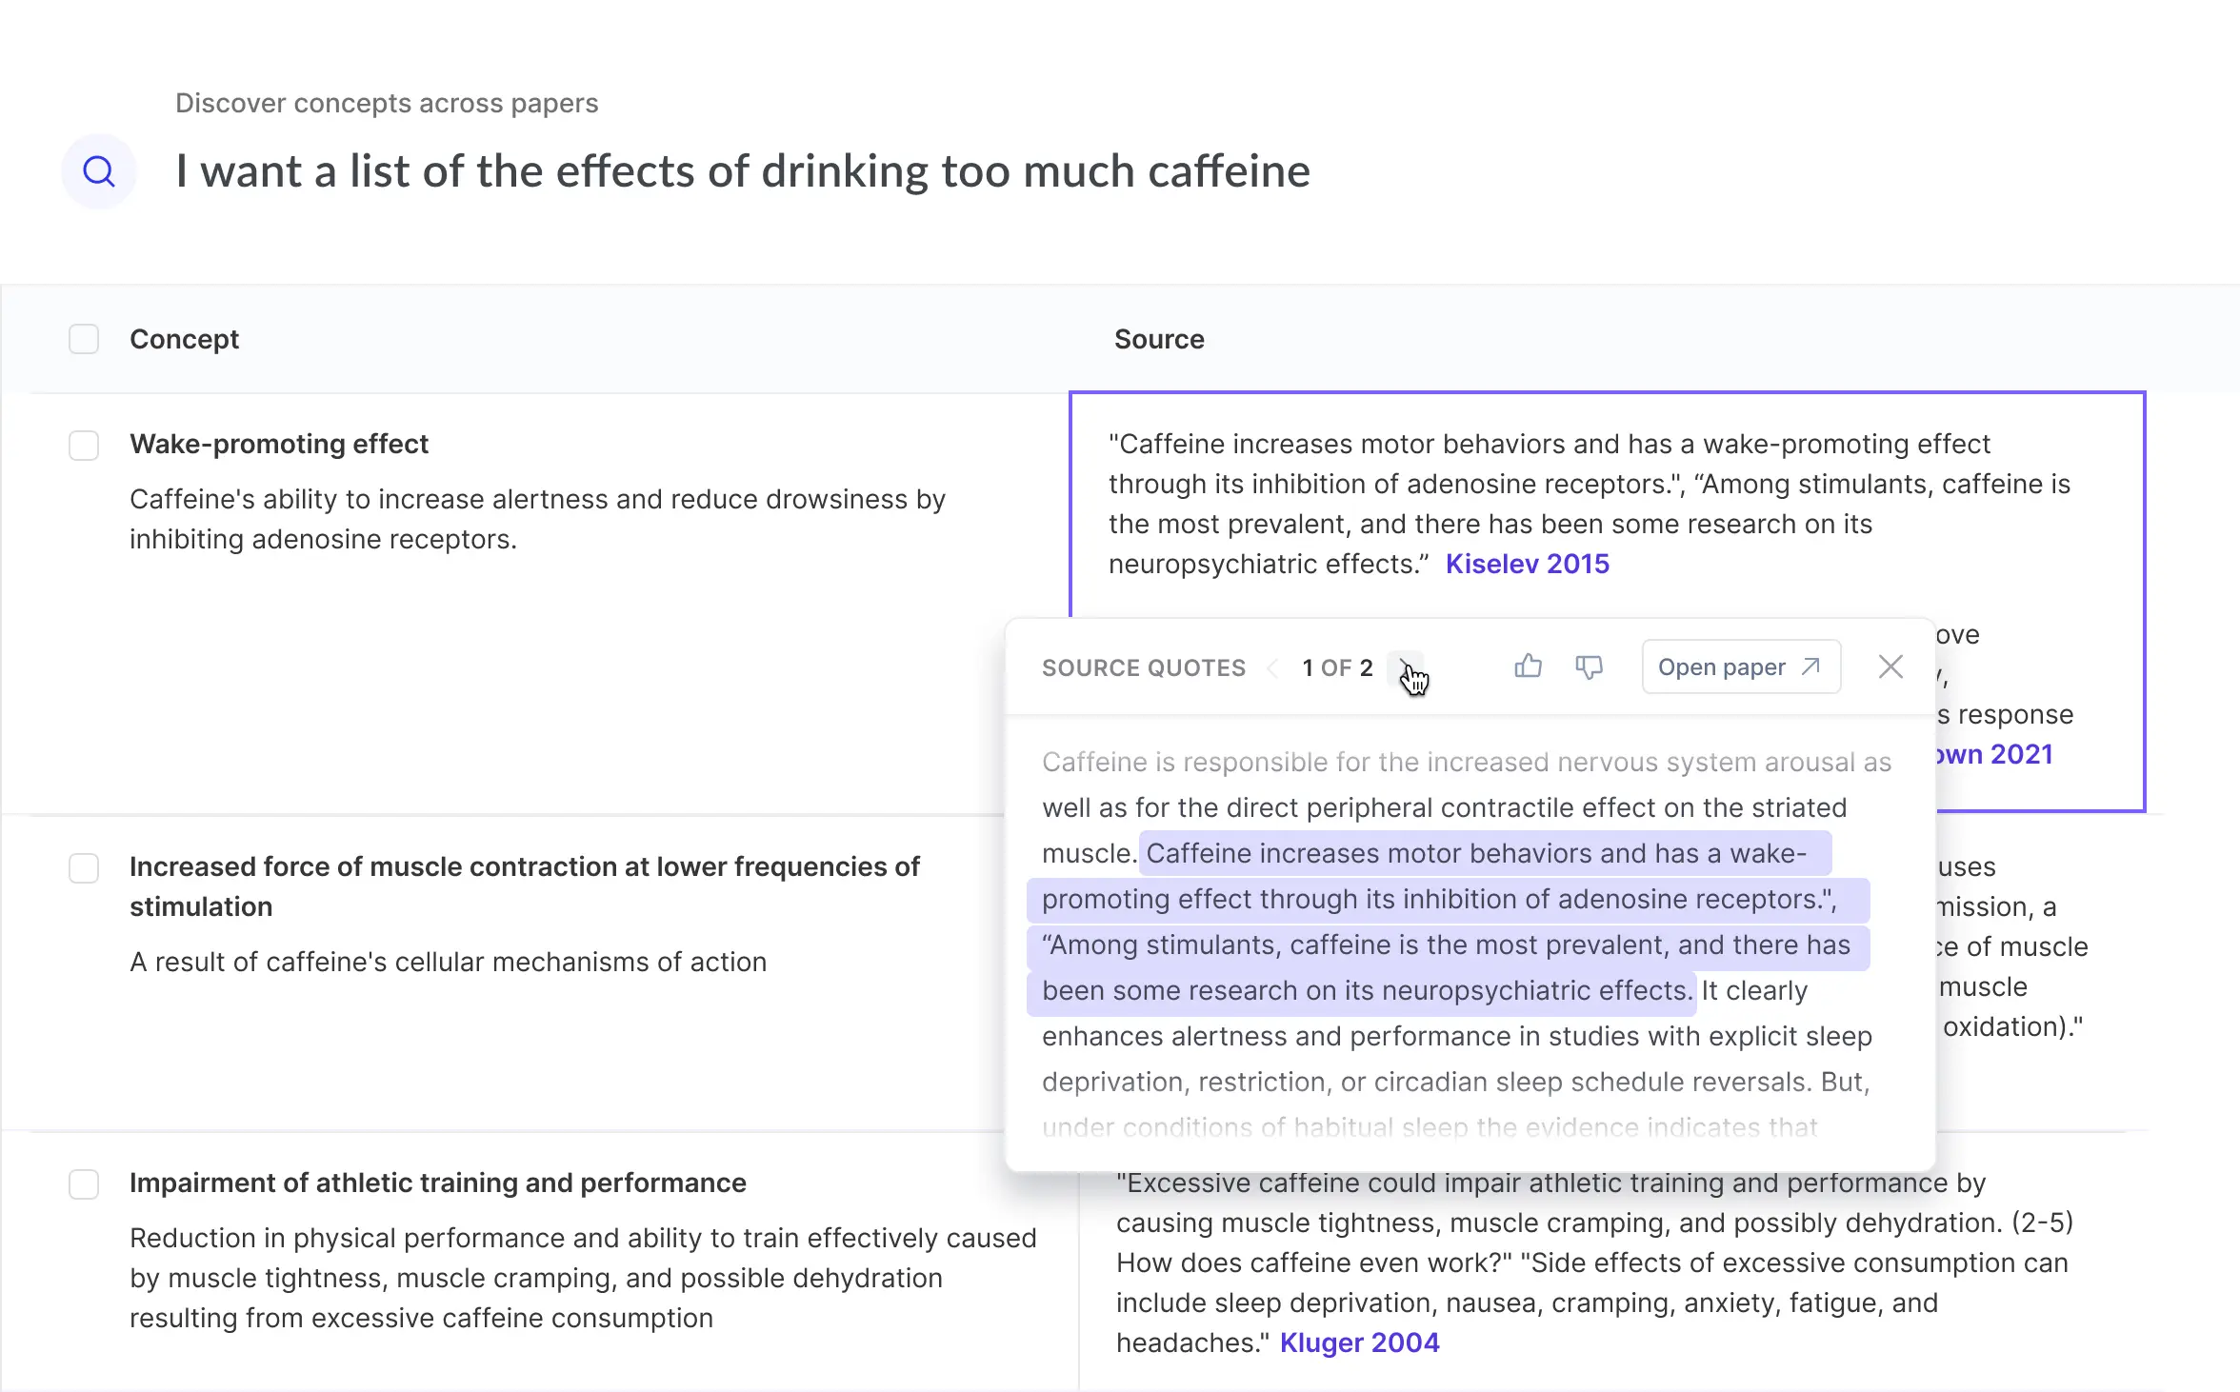Select the highlighted quote about adenosine receptors
The height and width of the screenshot is (1392, 2240).
(1448, 899)
